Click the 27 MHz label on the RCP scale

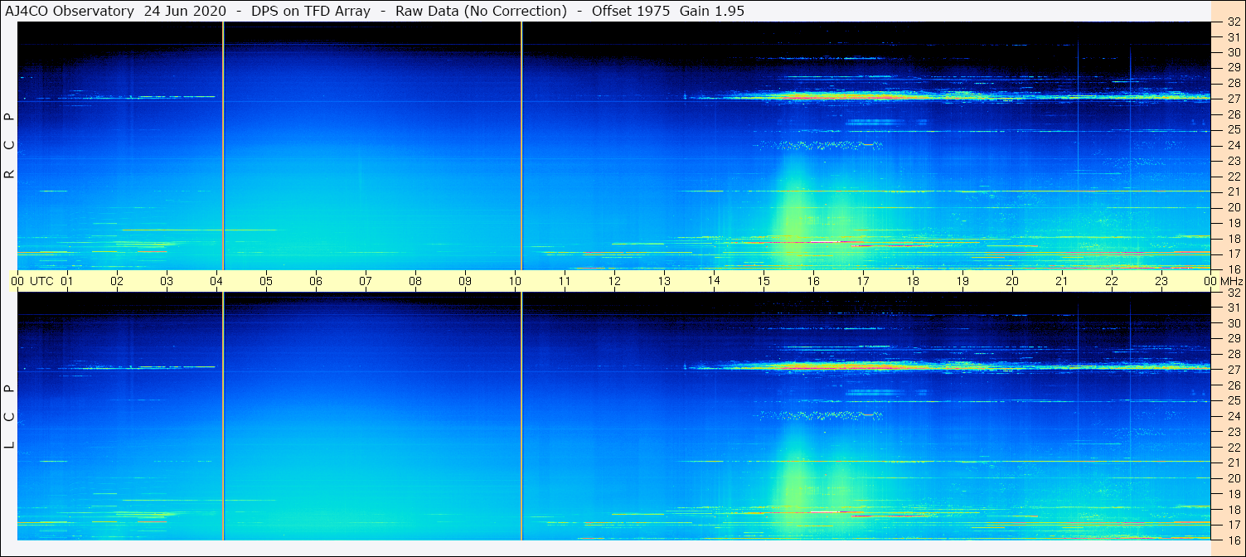click(1234, 99)
